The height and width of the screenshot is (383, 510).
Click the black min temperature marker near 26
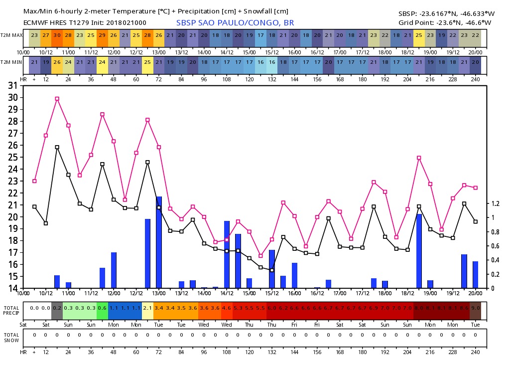(x=57, y=147)
